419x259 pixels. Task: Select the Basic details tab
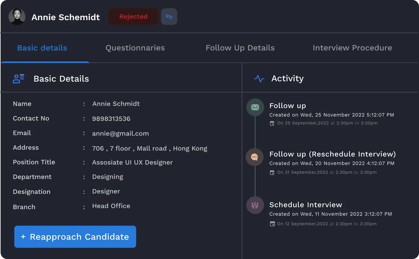click(x=42, y=48)
